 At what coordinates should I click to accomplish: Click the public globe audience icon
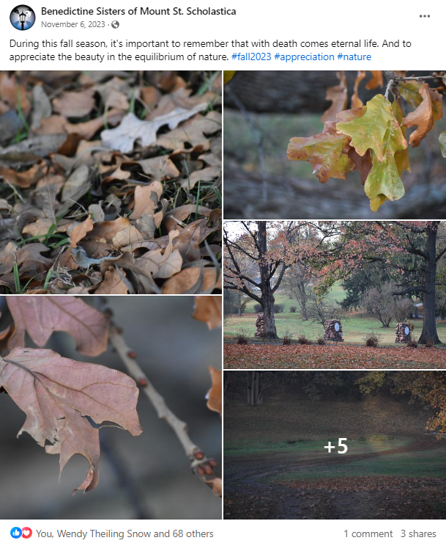click(115, 25)
